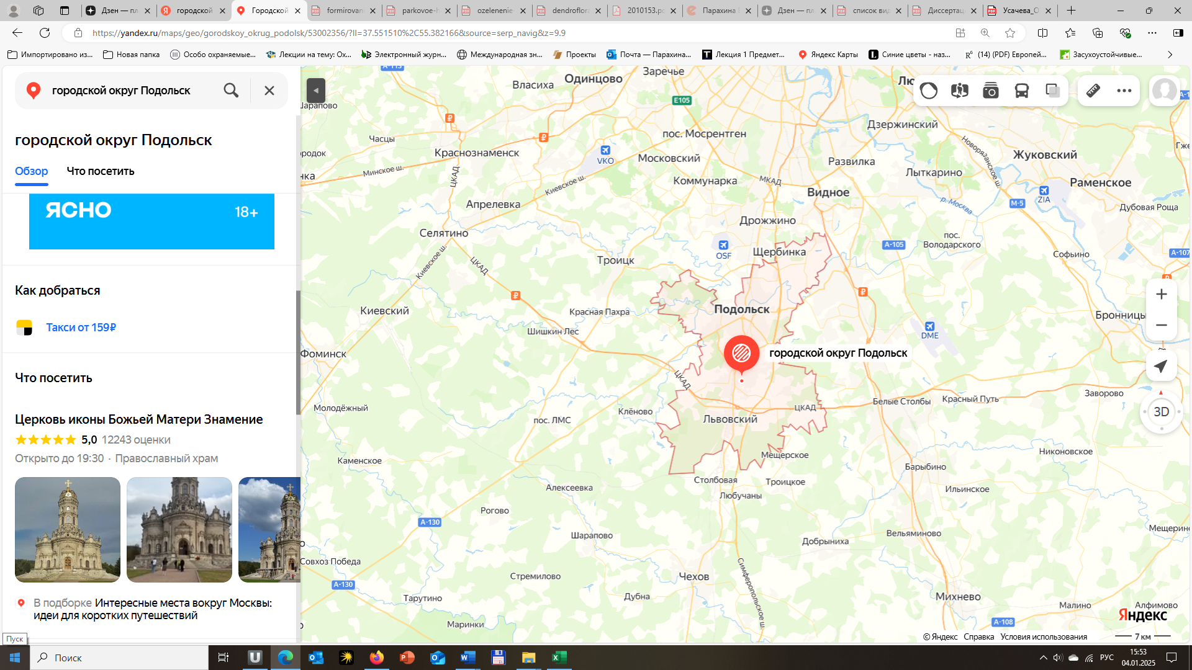Viewport: 1192px width, 670px height.
Task: Go back in browser history
Action: [x=17, y=33]
